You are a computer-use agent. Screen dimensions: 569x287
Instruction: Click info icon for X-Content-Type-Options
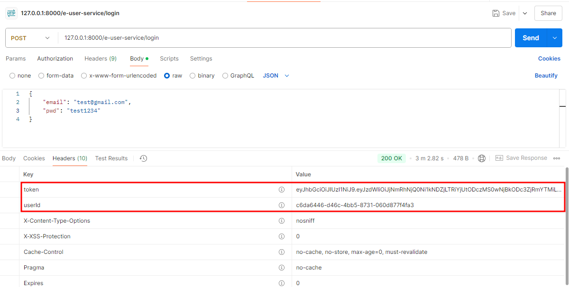coord(281,221)
